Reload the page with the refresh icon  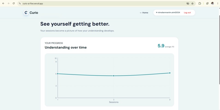[14, 4]
